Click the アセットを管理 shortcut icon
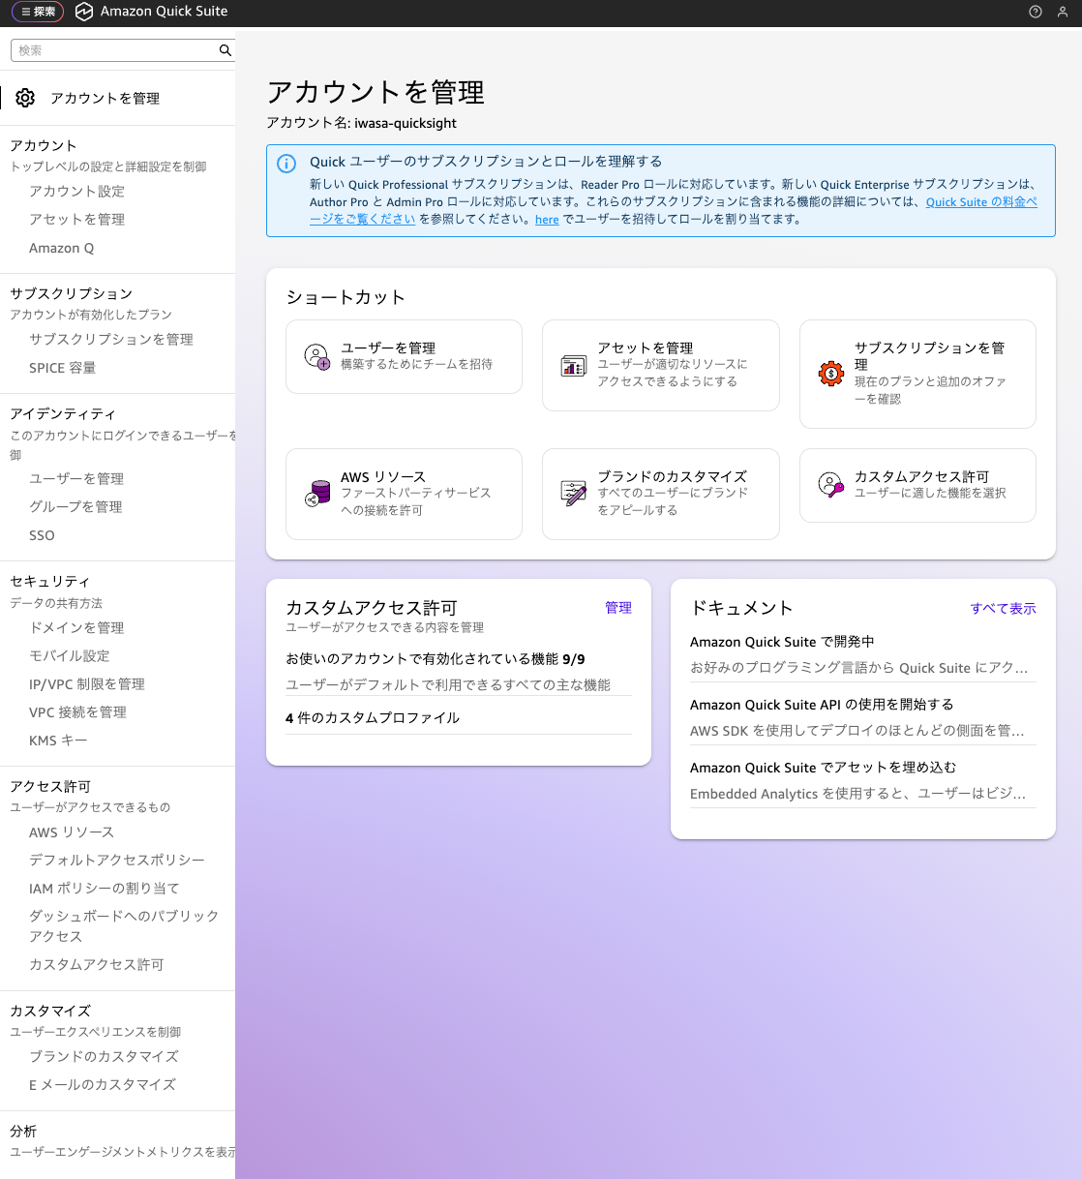 click(x=574, y=365)
